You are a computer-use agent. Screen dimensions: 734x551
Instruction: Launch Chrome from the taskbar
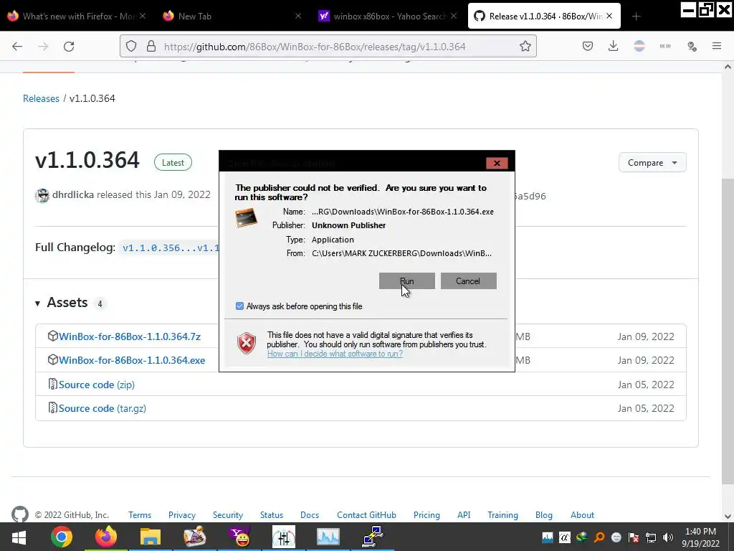62,537
